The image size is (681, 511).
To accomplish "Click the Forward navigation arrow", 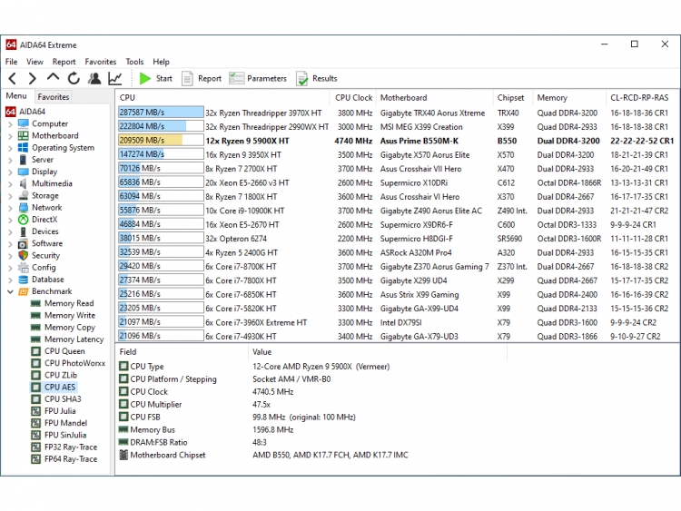I will click(32, 79).
